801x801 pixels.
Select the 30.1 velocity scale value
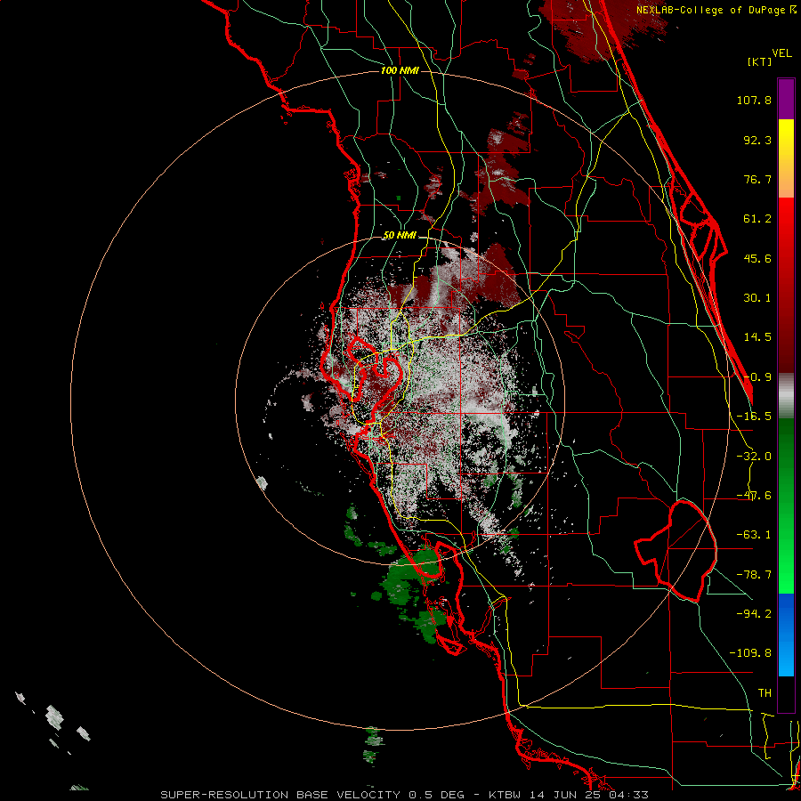tap(757, 298)
